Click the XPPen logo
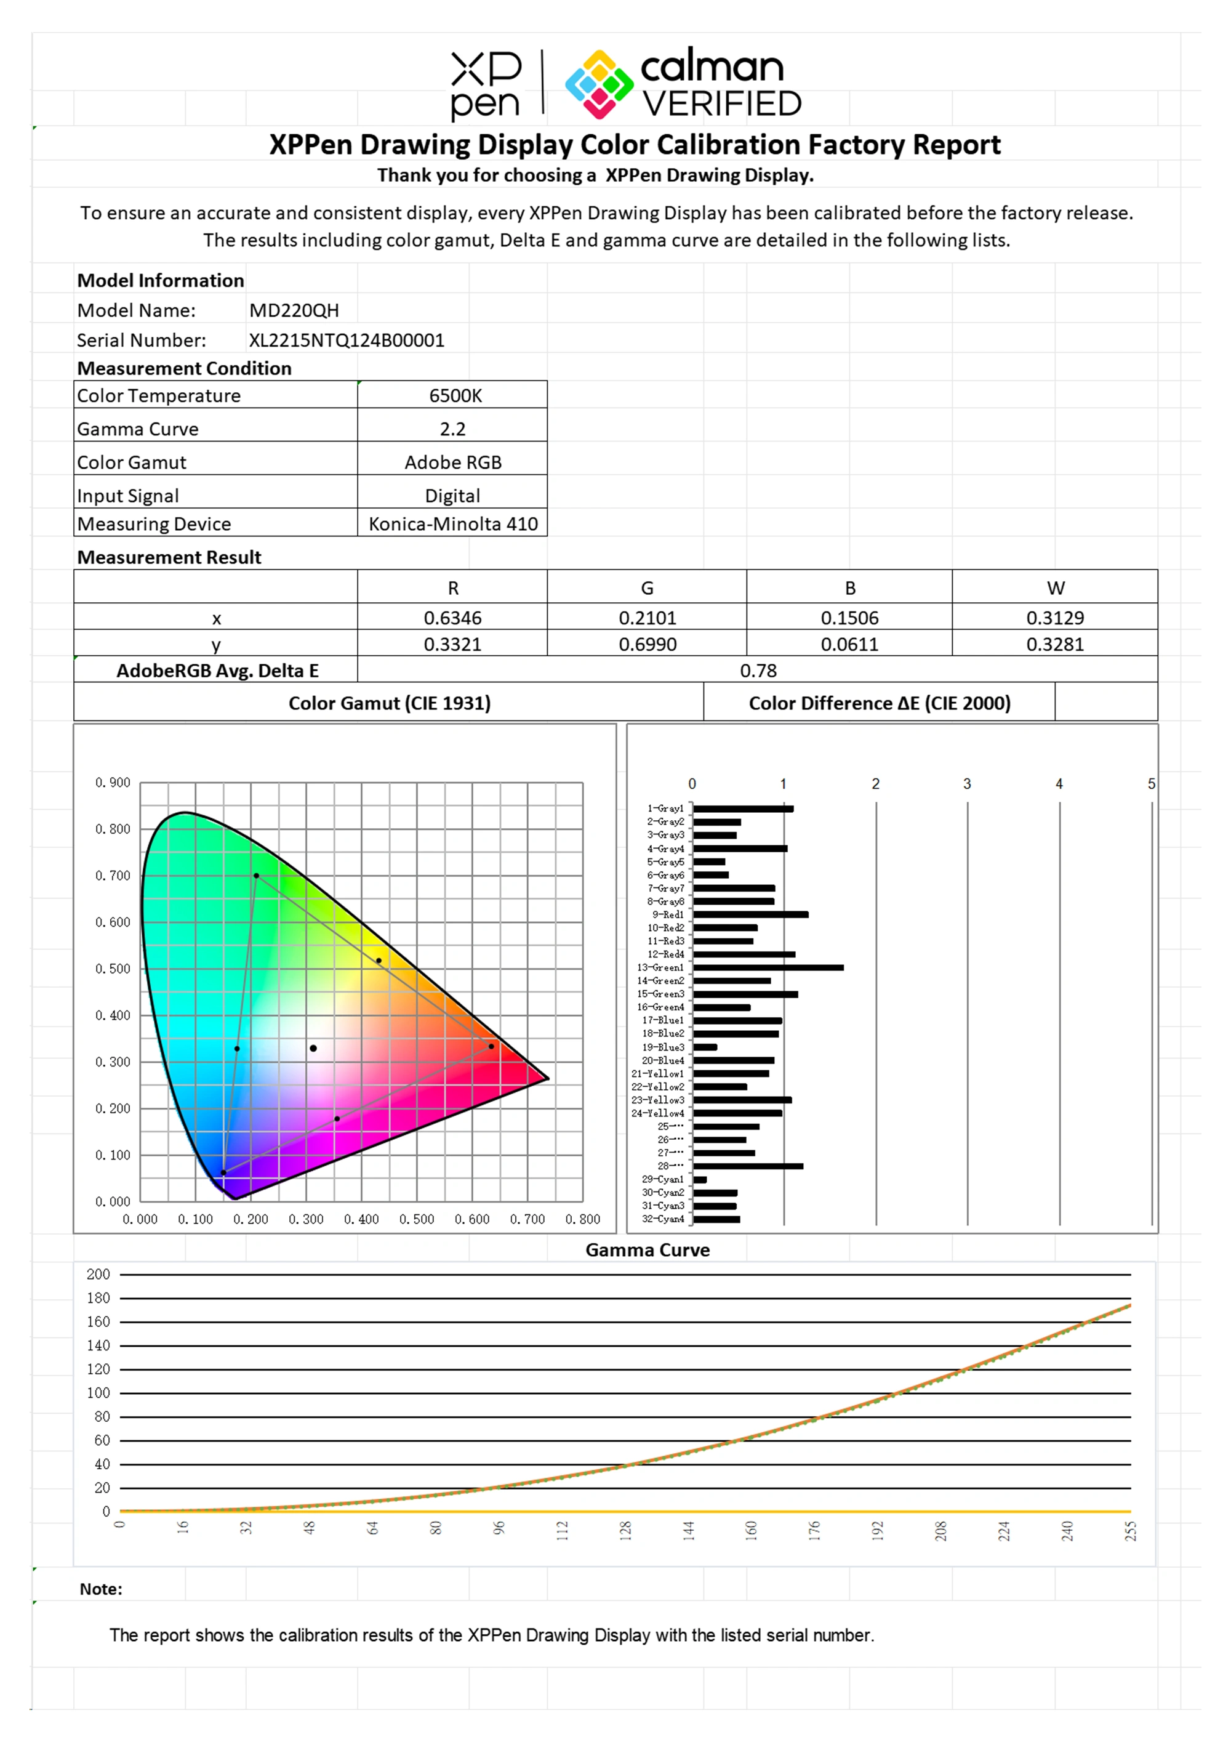The height and width of the screenshot is (1742, 1231). [x=486, y=85]
